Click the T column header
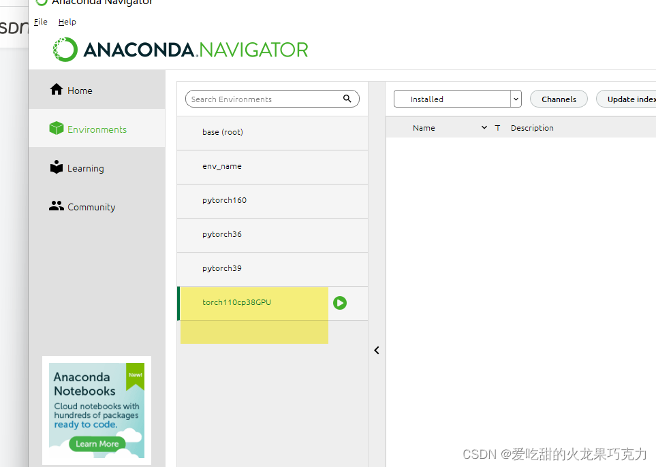Viewport: 656px width, 467px height. pos(497,128)
